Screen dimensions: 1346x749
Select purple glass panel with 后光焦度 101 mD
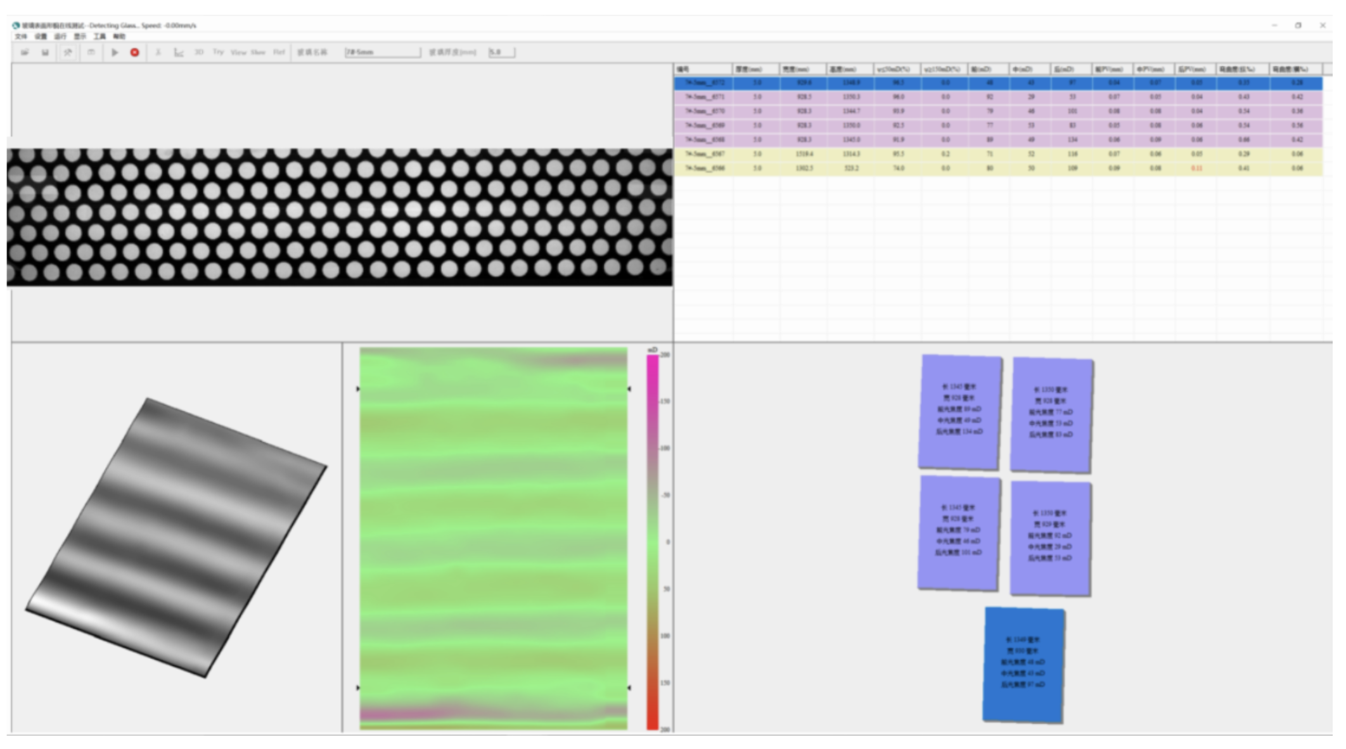pyautogui.click(x=959, y=534)
